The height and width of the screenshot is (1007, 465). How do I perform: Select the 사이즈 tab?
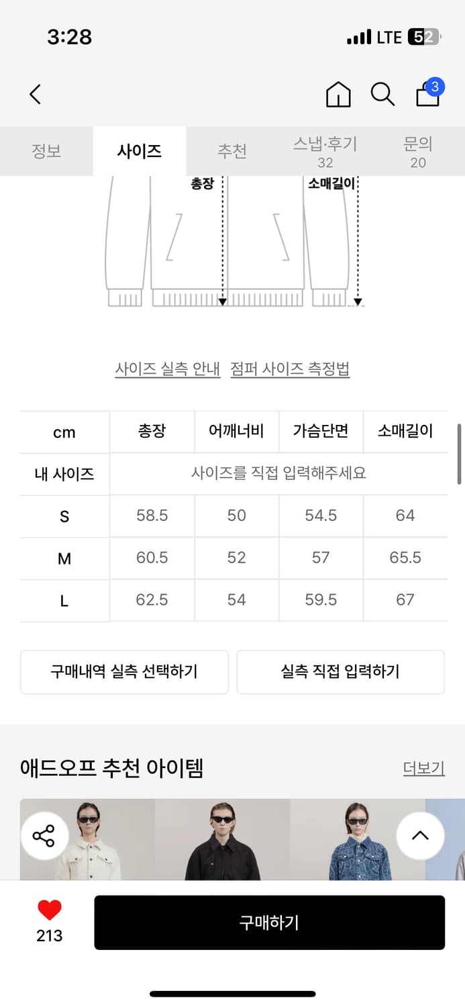[139, 151]
